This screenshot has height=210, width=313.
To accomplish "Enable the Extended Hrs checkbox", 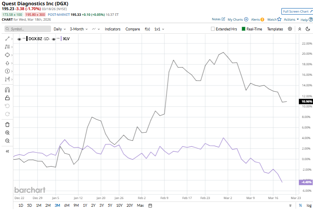I will [213, 29].
